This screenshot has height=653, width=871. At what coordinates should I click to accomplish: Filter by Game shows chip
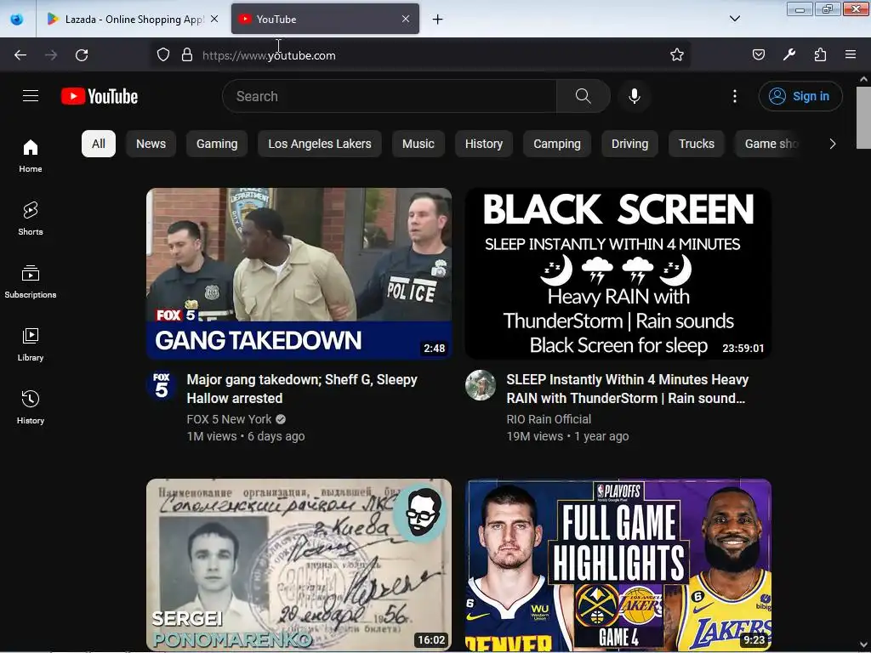769,144
